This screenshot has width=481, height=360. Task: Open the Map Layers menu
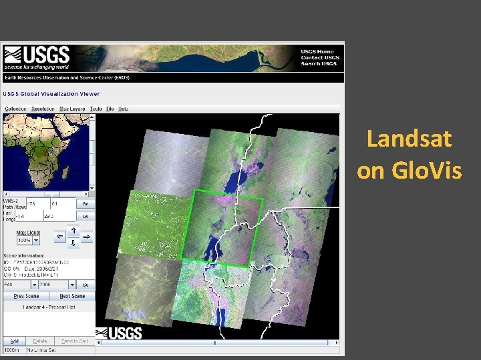[x=72, y=109]
